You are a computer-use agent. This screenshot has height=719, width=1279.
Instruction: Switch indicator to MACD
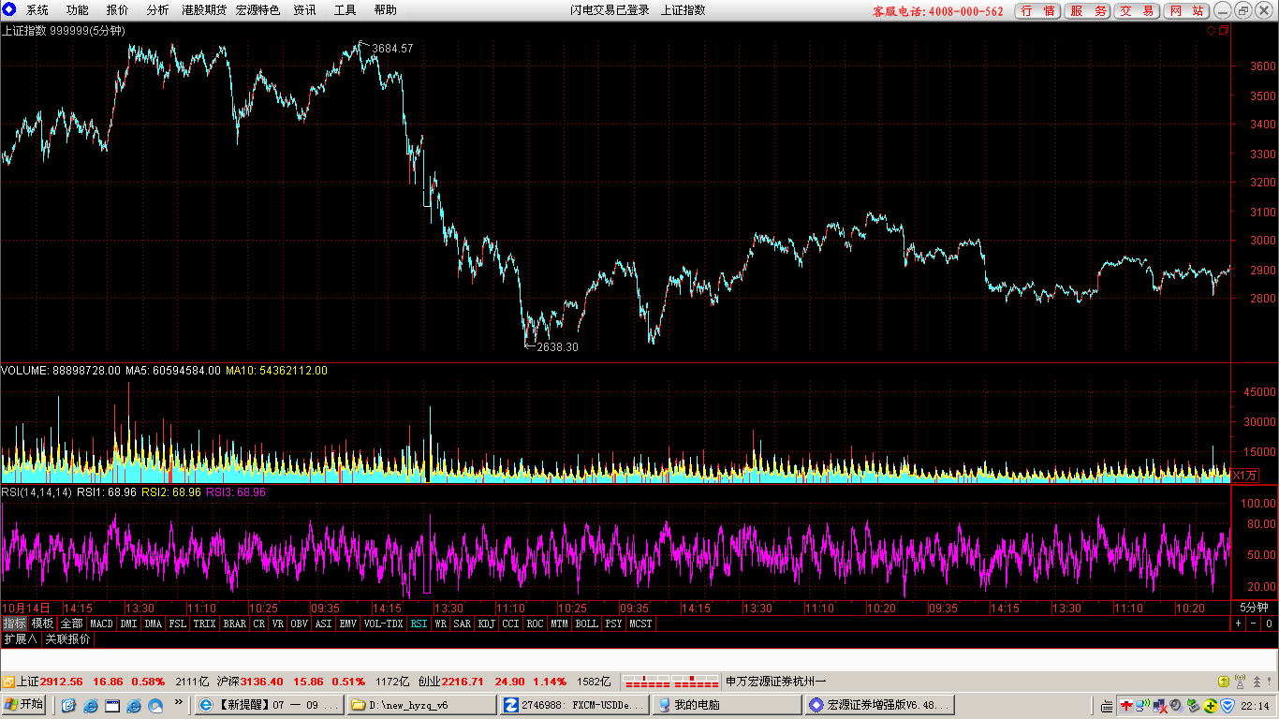click(x=102, y=624)
